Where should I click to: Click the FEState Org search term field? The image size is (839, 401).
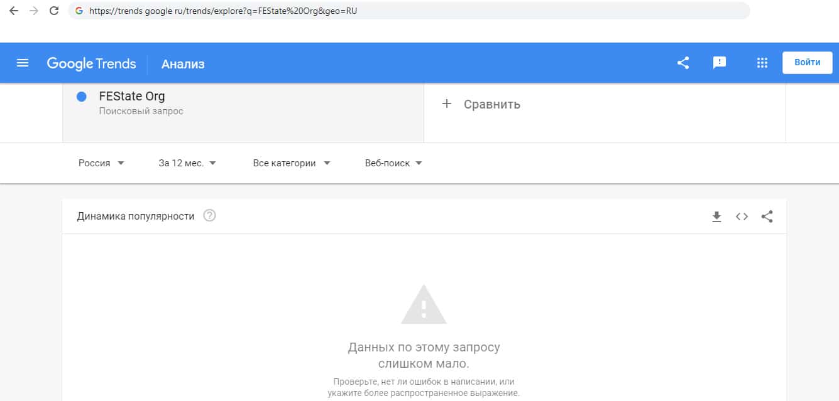click(243, 104)
